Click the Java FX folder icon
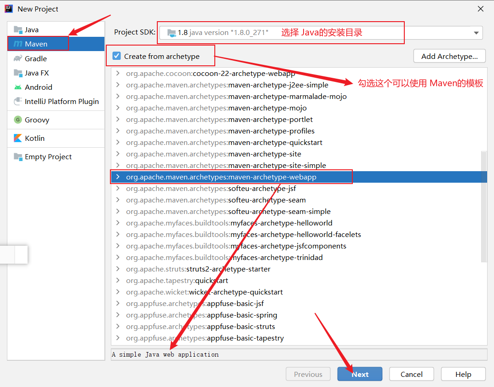 (18, 73)
